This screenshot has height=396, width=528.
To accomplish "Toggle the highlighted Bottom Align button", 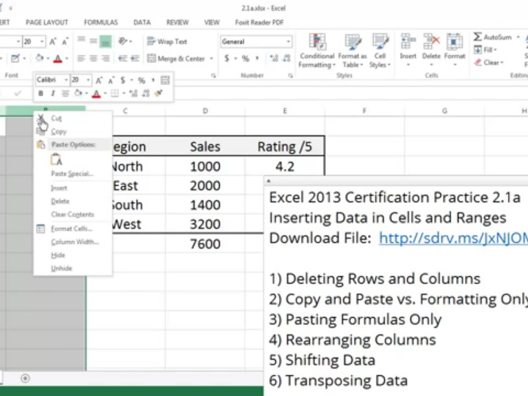I will coord(106,41).
